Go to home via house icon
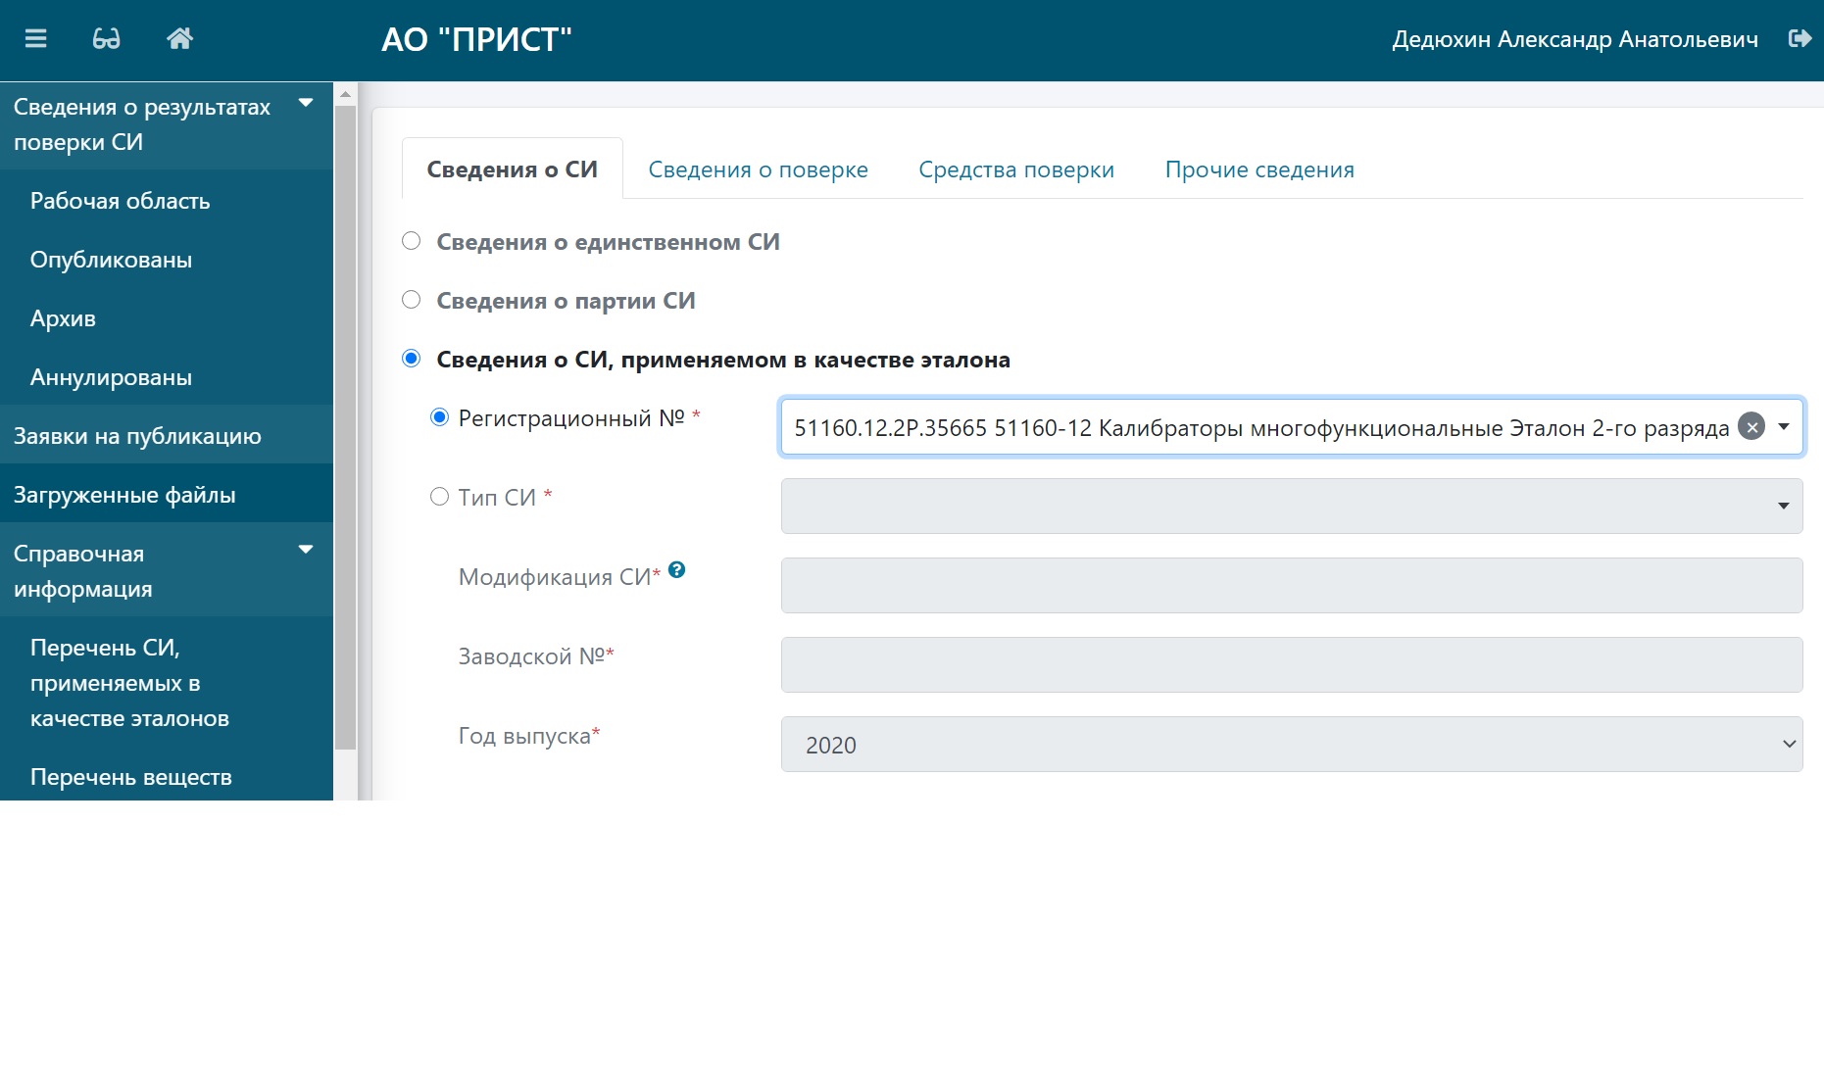 tap(179, 38)
